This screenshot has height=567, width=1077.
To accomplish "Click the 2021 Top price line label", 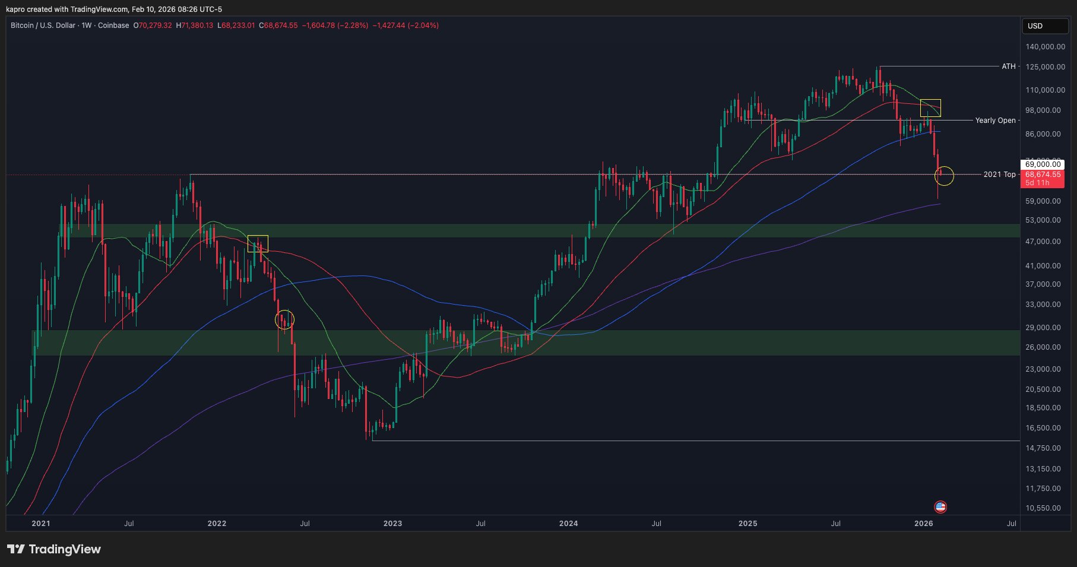I will tap(1000, 175).
